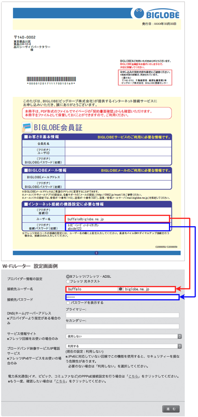Click buffalo@biglobe.ne.jp in the document table

(x=86, y=219)
